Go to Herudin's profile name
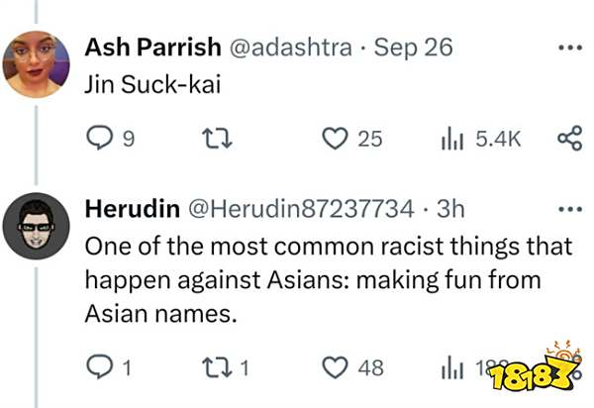This screenshot has height=408, width=594. tap(133, 209)
